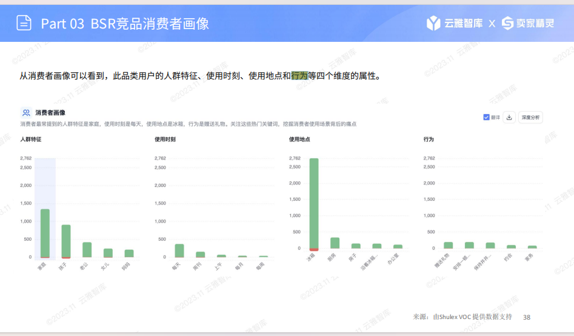The image size is (574, 336).
Task: Select the 赠送礼物 bar in 行为 chart
Action: (448, 245)
